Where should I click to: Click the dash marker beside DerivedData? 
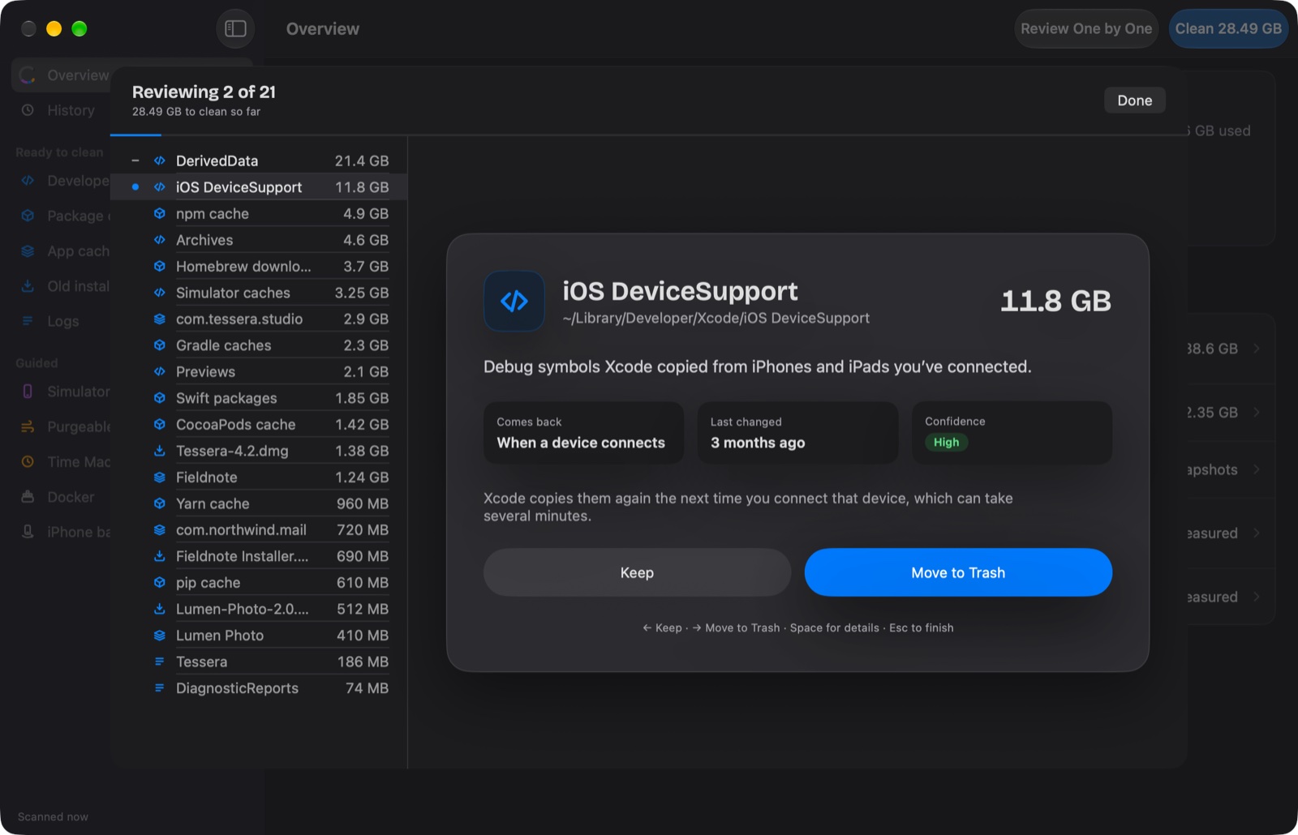(135, 161)
